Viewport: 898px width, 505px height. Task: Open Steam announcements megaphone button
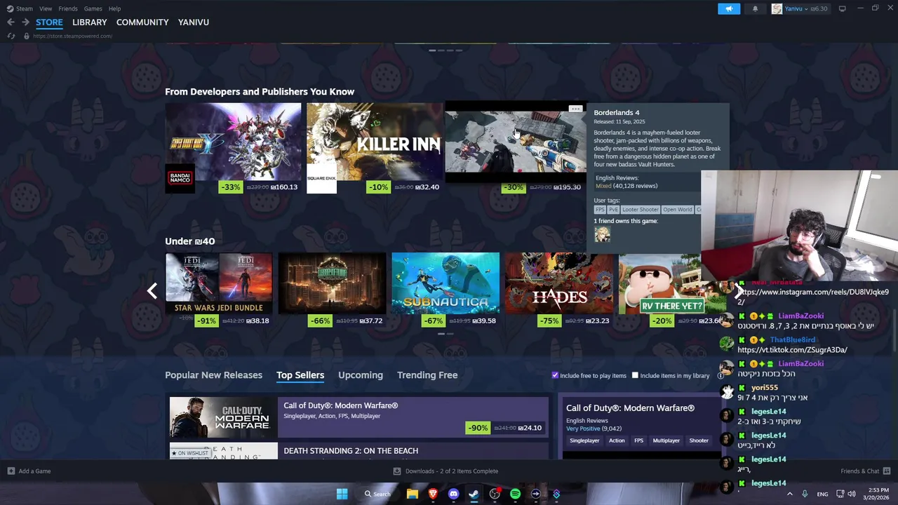click(x=729, y=8)
